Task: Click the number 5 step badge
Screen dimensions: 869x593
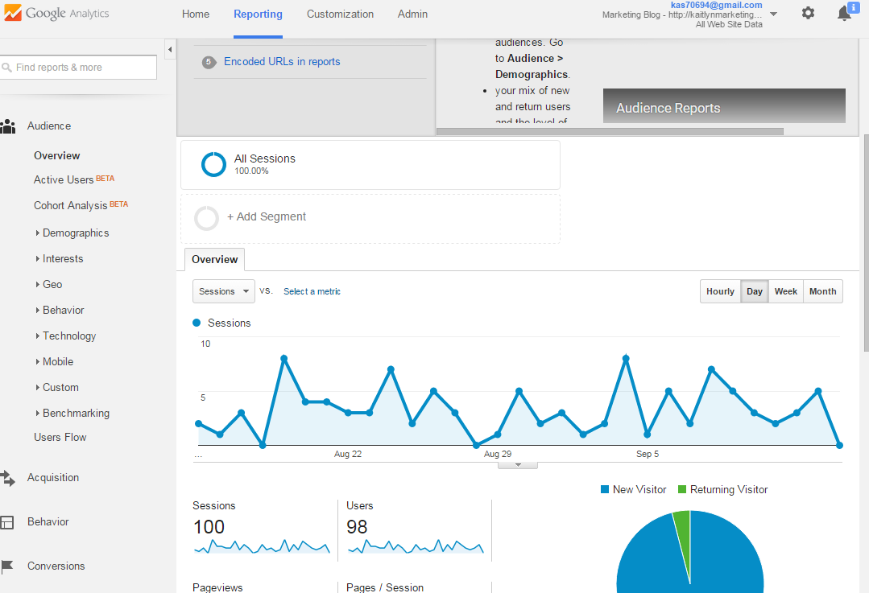Action: [x=209, y=62]
